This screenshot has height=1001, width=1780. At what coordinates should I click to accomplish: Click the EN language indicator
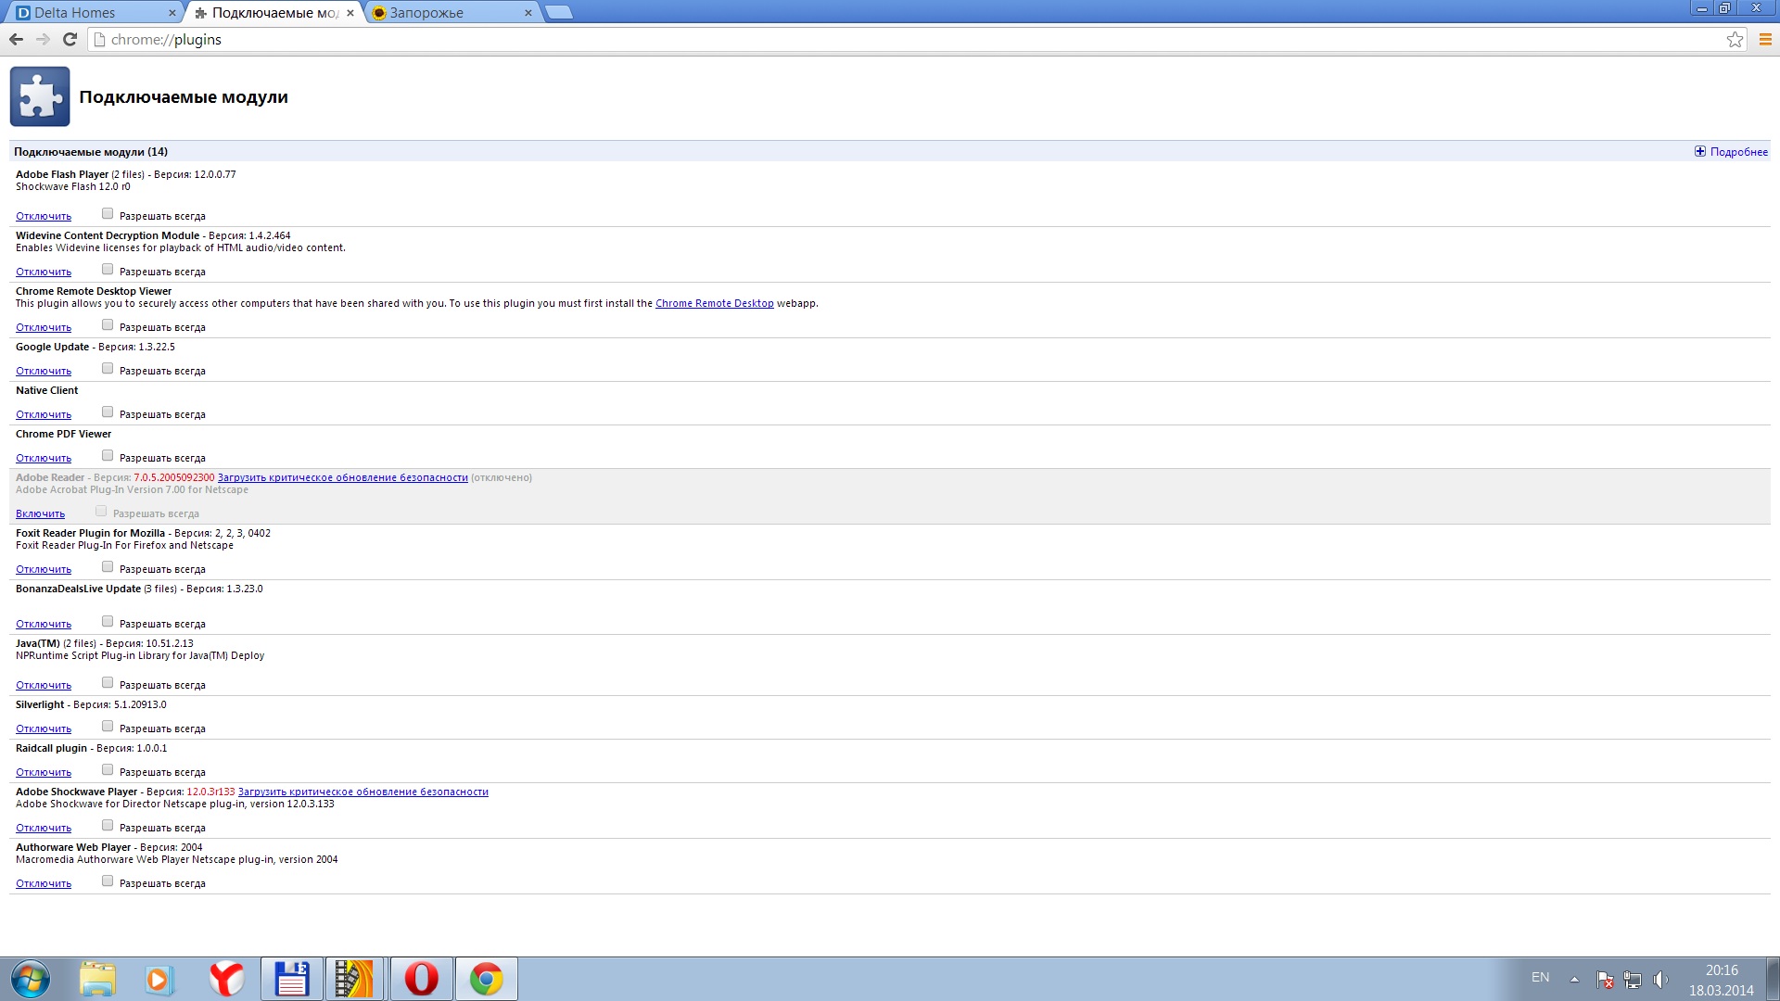tap(1540, 978)
